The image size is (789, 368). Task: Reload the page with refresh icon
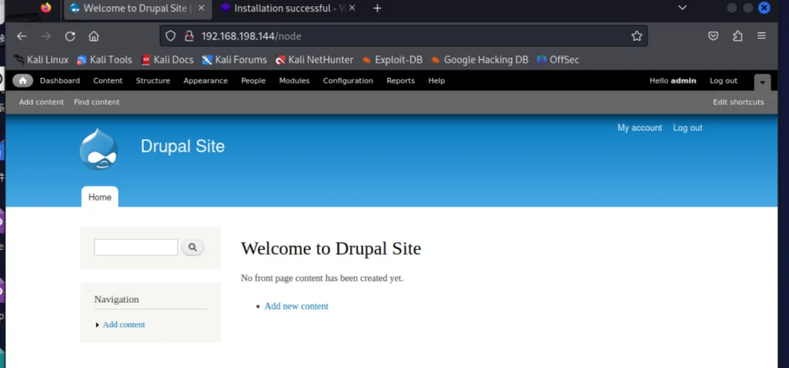[70, 36]
